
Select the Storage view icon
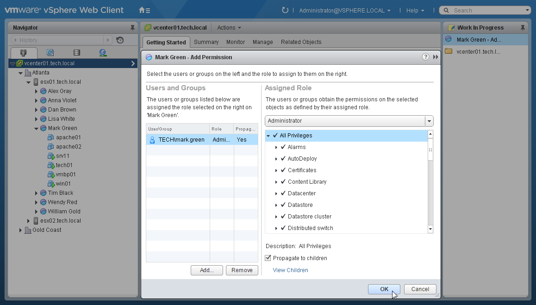76,53
